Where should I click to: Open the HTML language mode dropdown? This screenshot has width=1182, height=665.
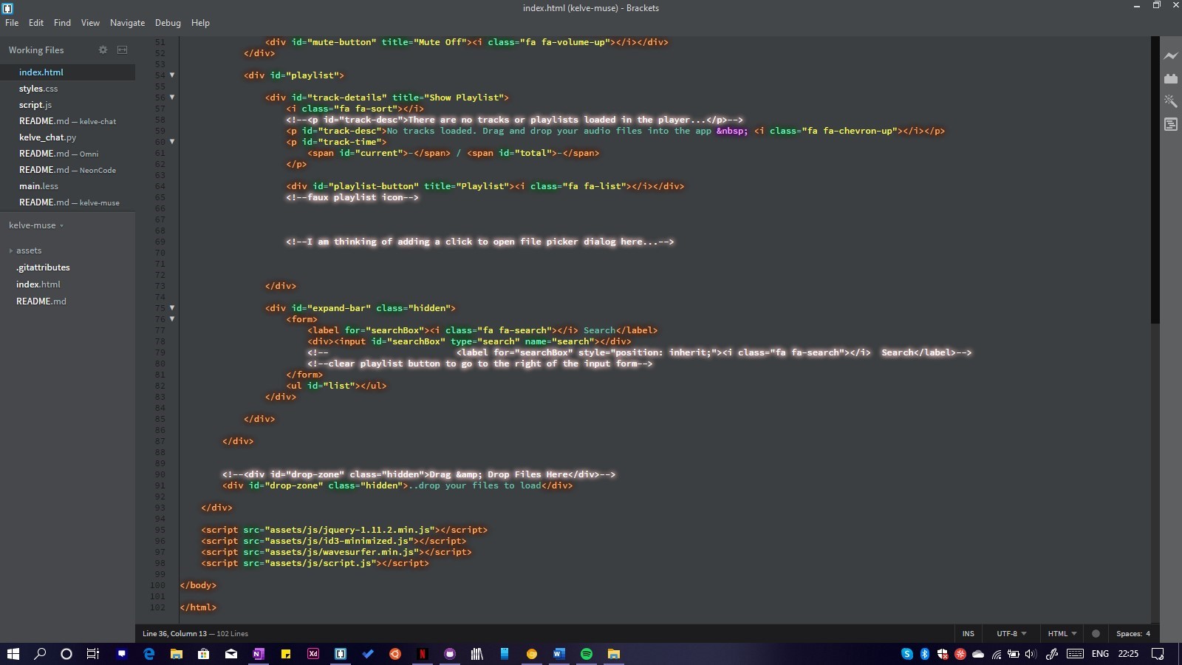tap(1062, 633)
